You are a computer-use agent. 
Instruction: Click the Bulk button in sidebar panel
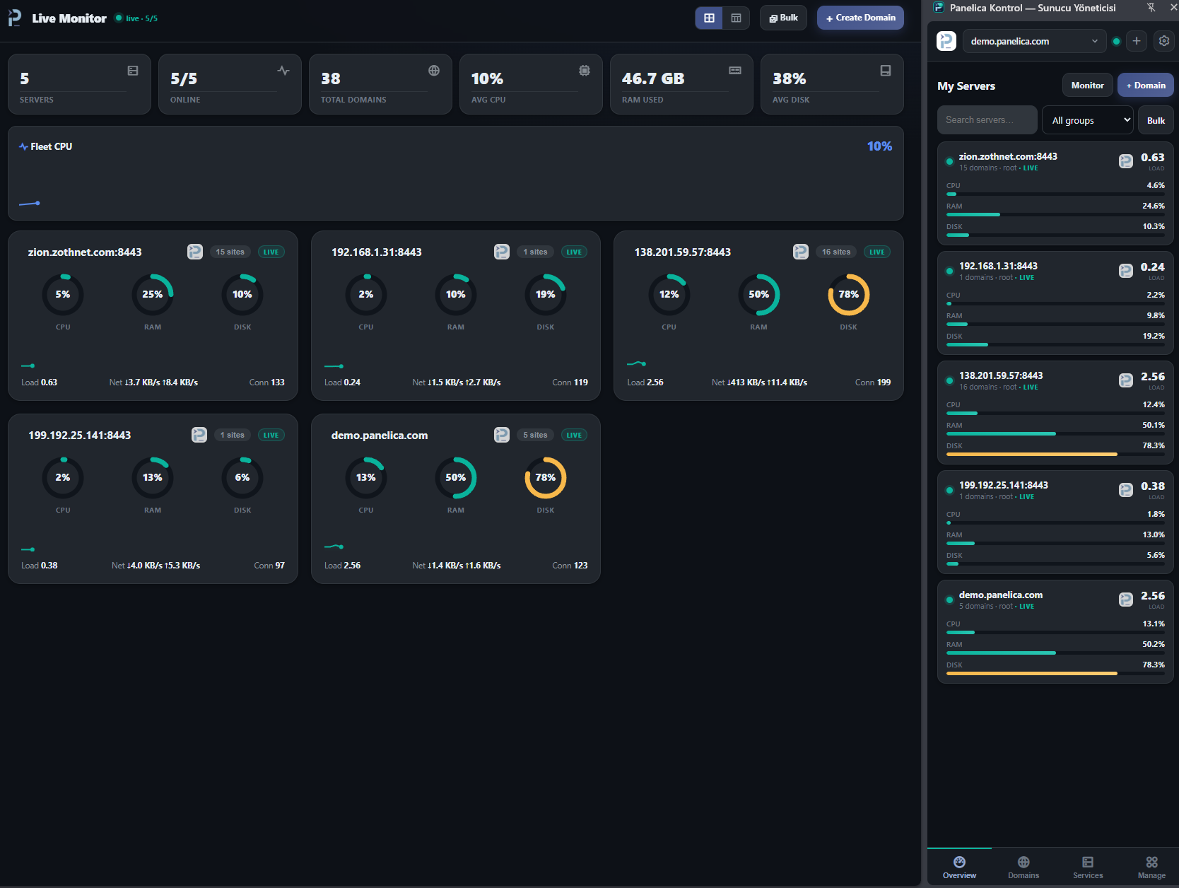[x=1156, y=120]
